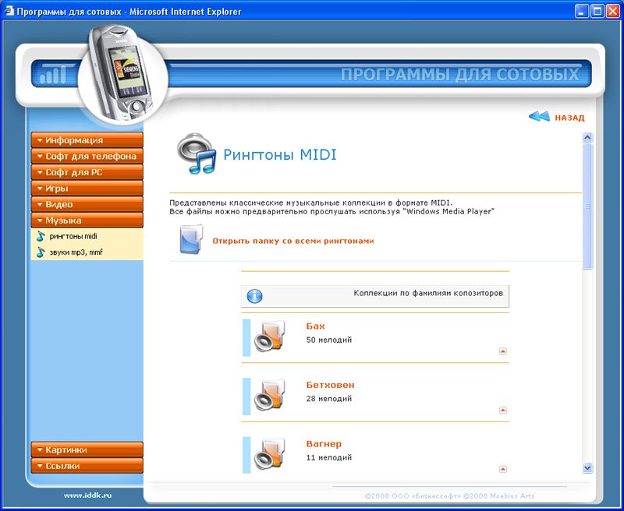Viewport: 624px width, 511px height.
Task: Click the music note icon beside рингтоны midi
Action: tap(41, 235)
